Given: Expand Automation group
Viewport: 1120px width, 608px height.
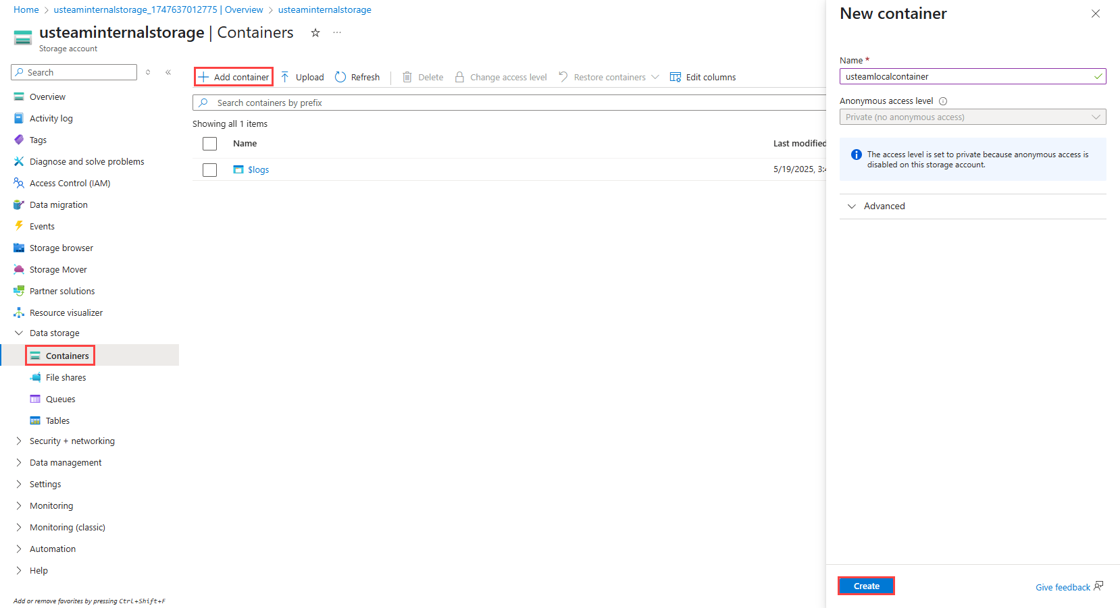Looking at the screenshot, I should pos(19,549).
